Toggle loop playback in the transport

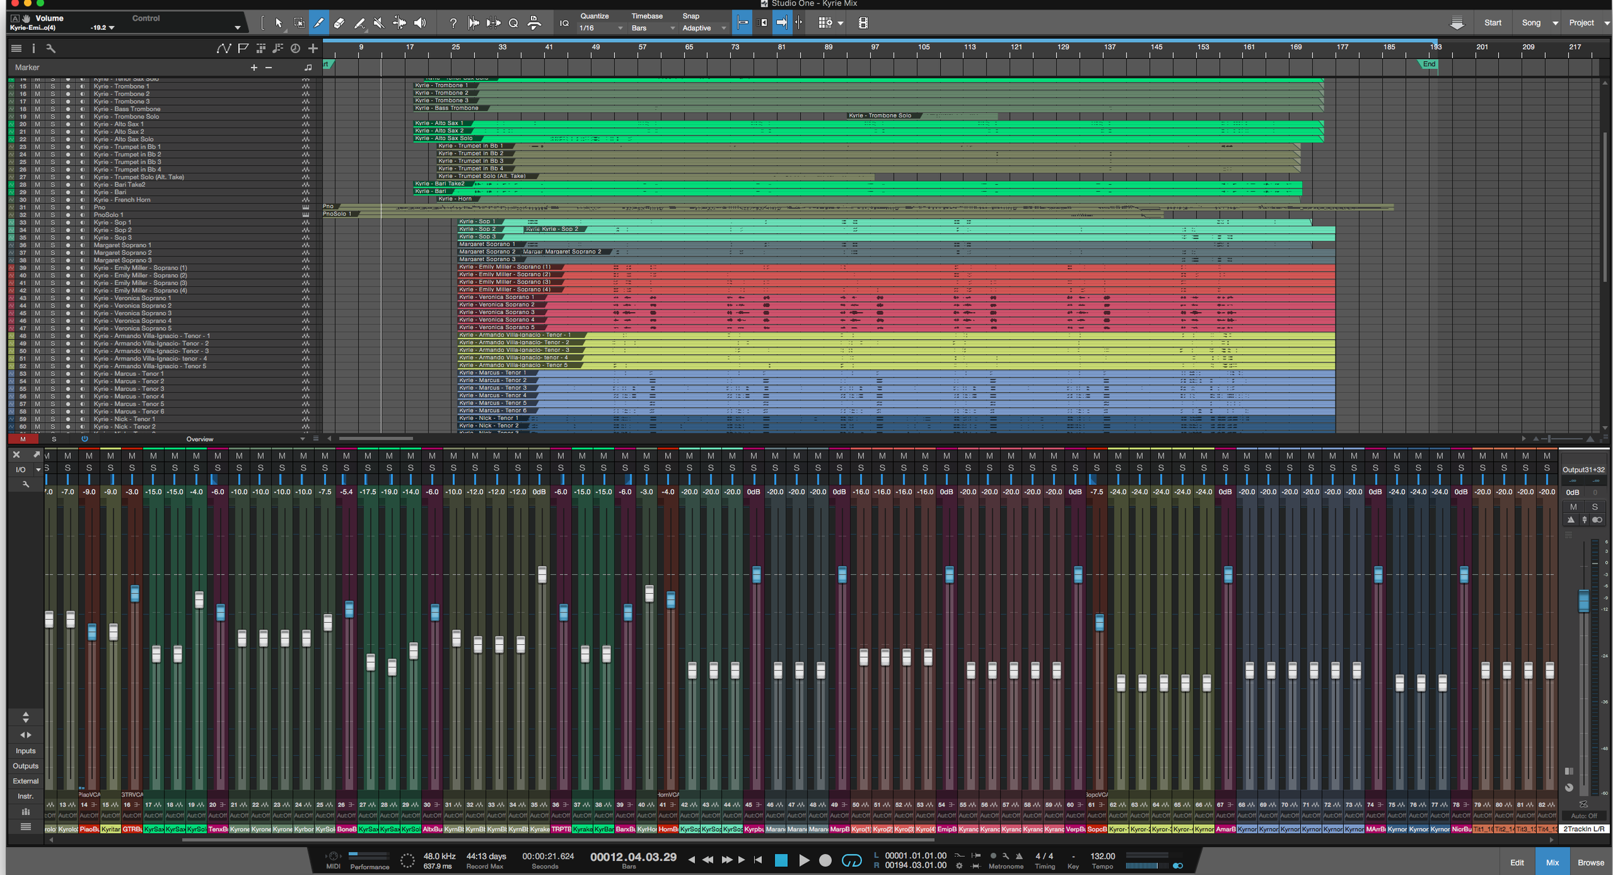point(850,860)
